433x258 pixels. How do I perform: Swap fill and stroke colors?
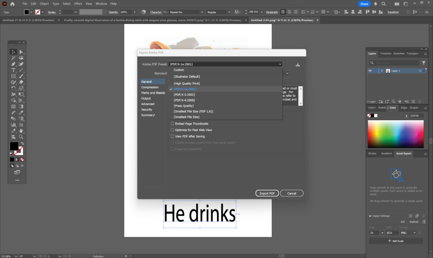[22, 144]
